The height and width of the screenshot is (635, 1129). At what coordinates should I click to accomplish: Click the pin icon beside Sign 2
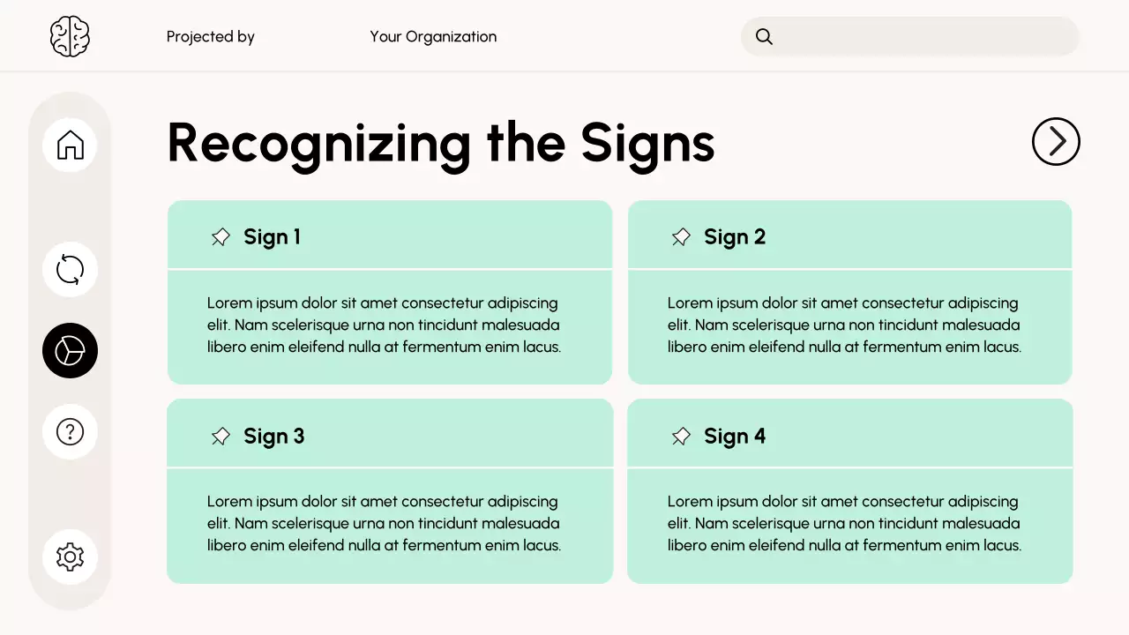(x=681, y=237)
